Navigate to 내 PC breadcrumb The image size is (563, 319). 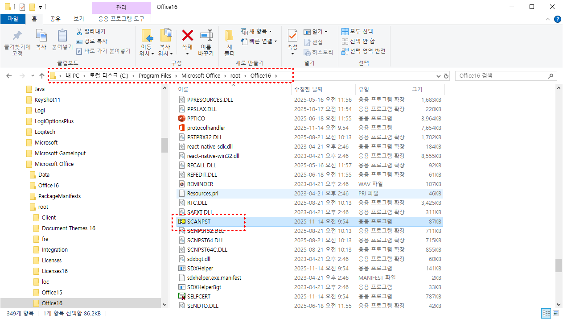coord(73,76)
